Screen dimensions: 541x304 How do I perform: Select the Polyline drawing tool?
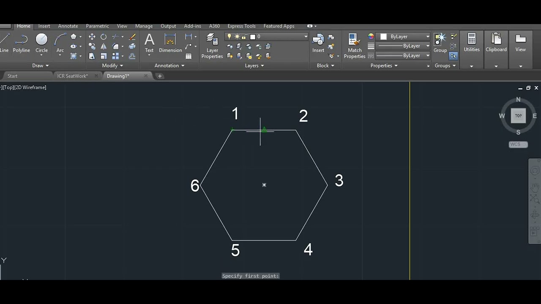pyautogui.click(x=21, y=43)
